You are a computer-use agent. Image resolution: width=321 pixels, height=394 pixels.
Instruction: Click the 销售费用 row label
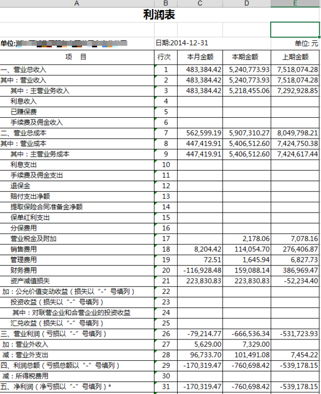24,249
